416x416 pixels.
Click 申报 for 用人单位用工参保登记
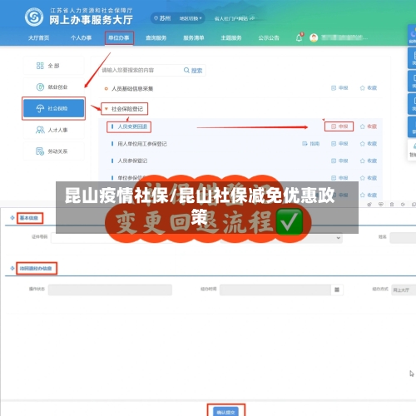click(339, 144)
